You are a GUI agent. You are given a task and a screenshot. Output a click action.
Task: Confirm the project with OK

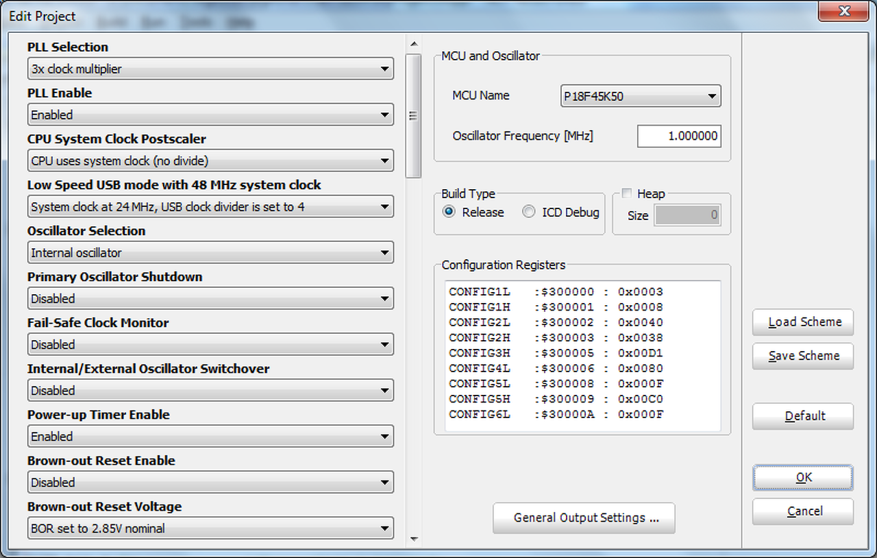pos(803,478)
